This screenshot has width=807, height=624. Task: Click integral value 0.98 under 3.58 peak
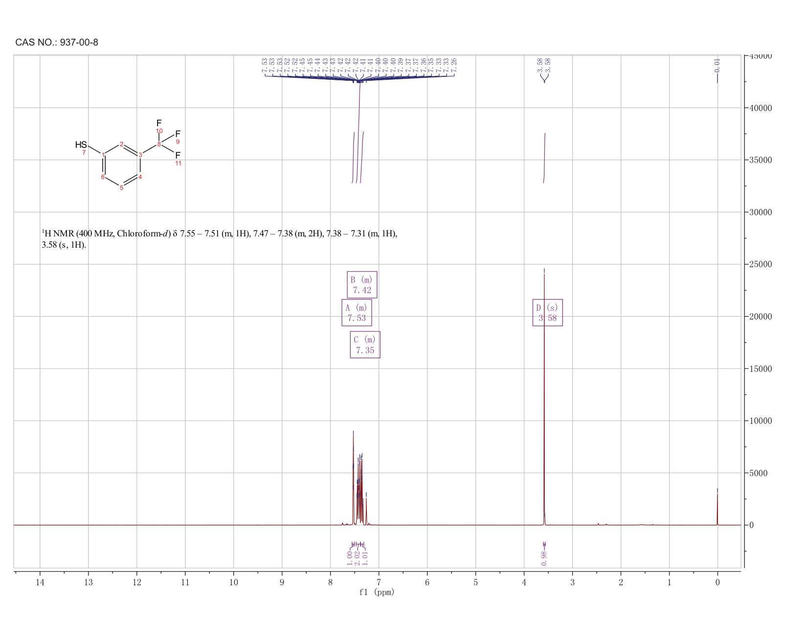[544, 558]
